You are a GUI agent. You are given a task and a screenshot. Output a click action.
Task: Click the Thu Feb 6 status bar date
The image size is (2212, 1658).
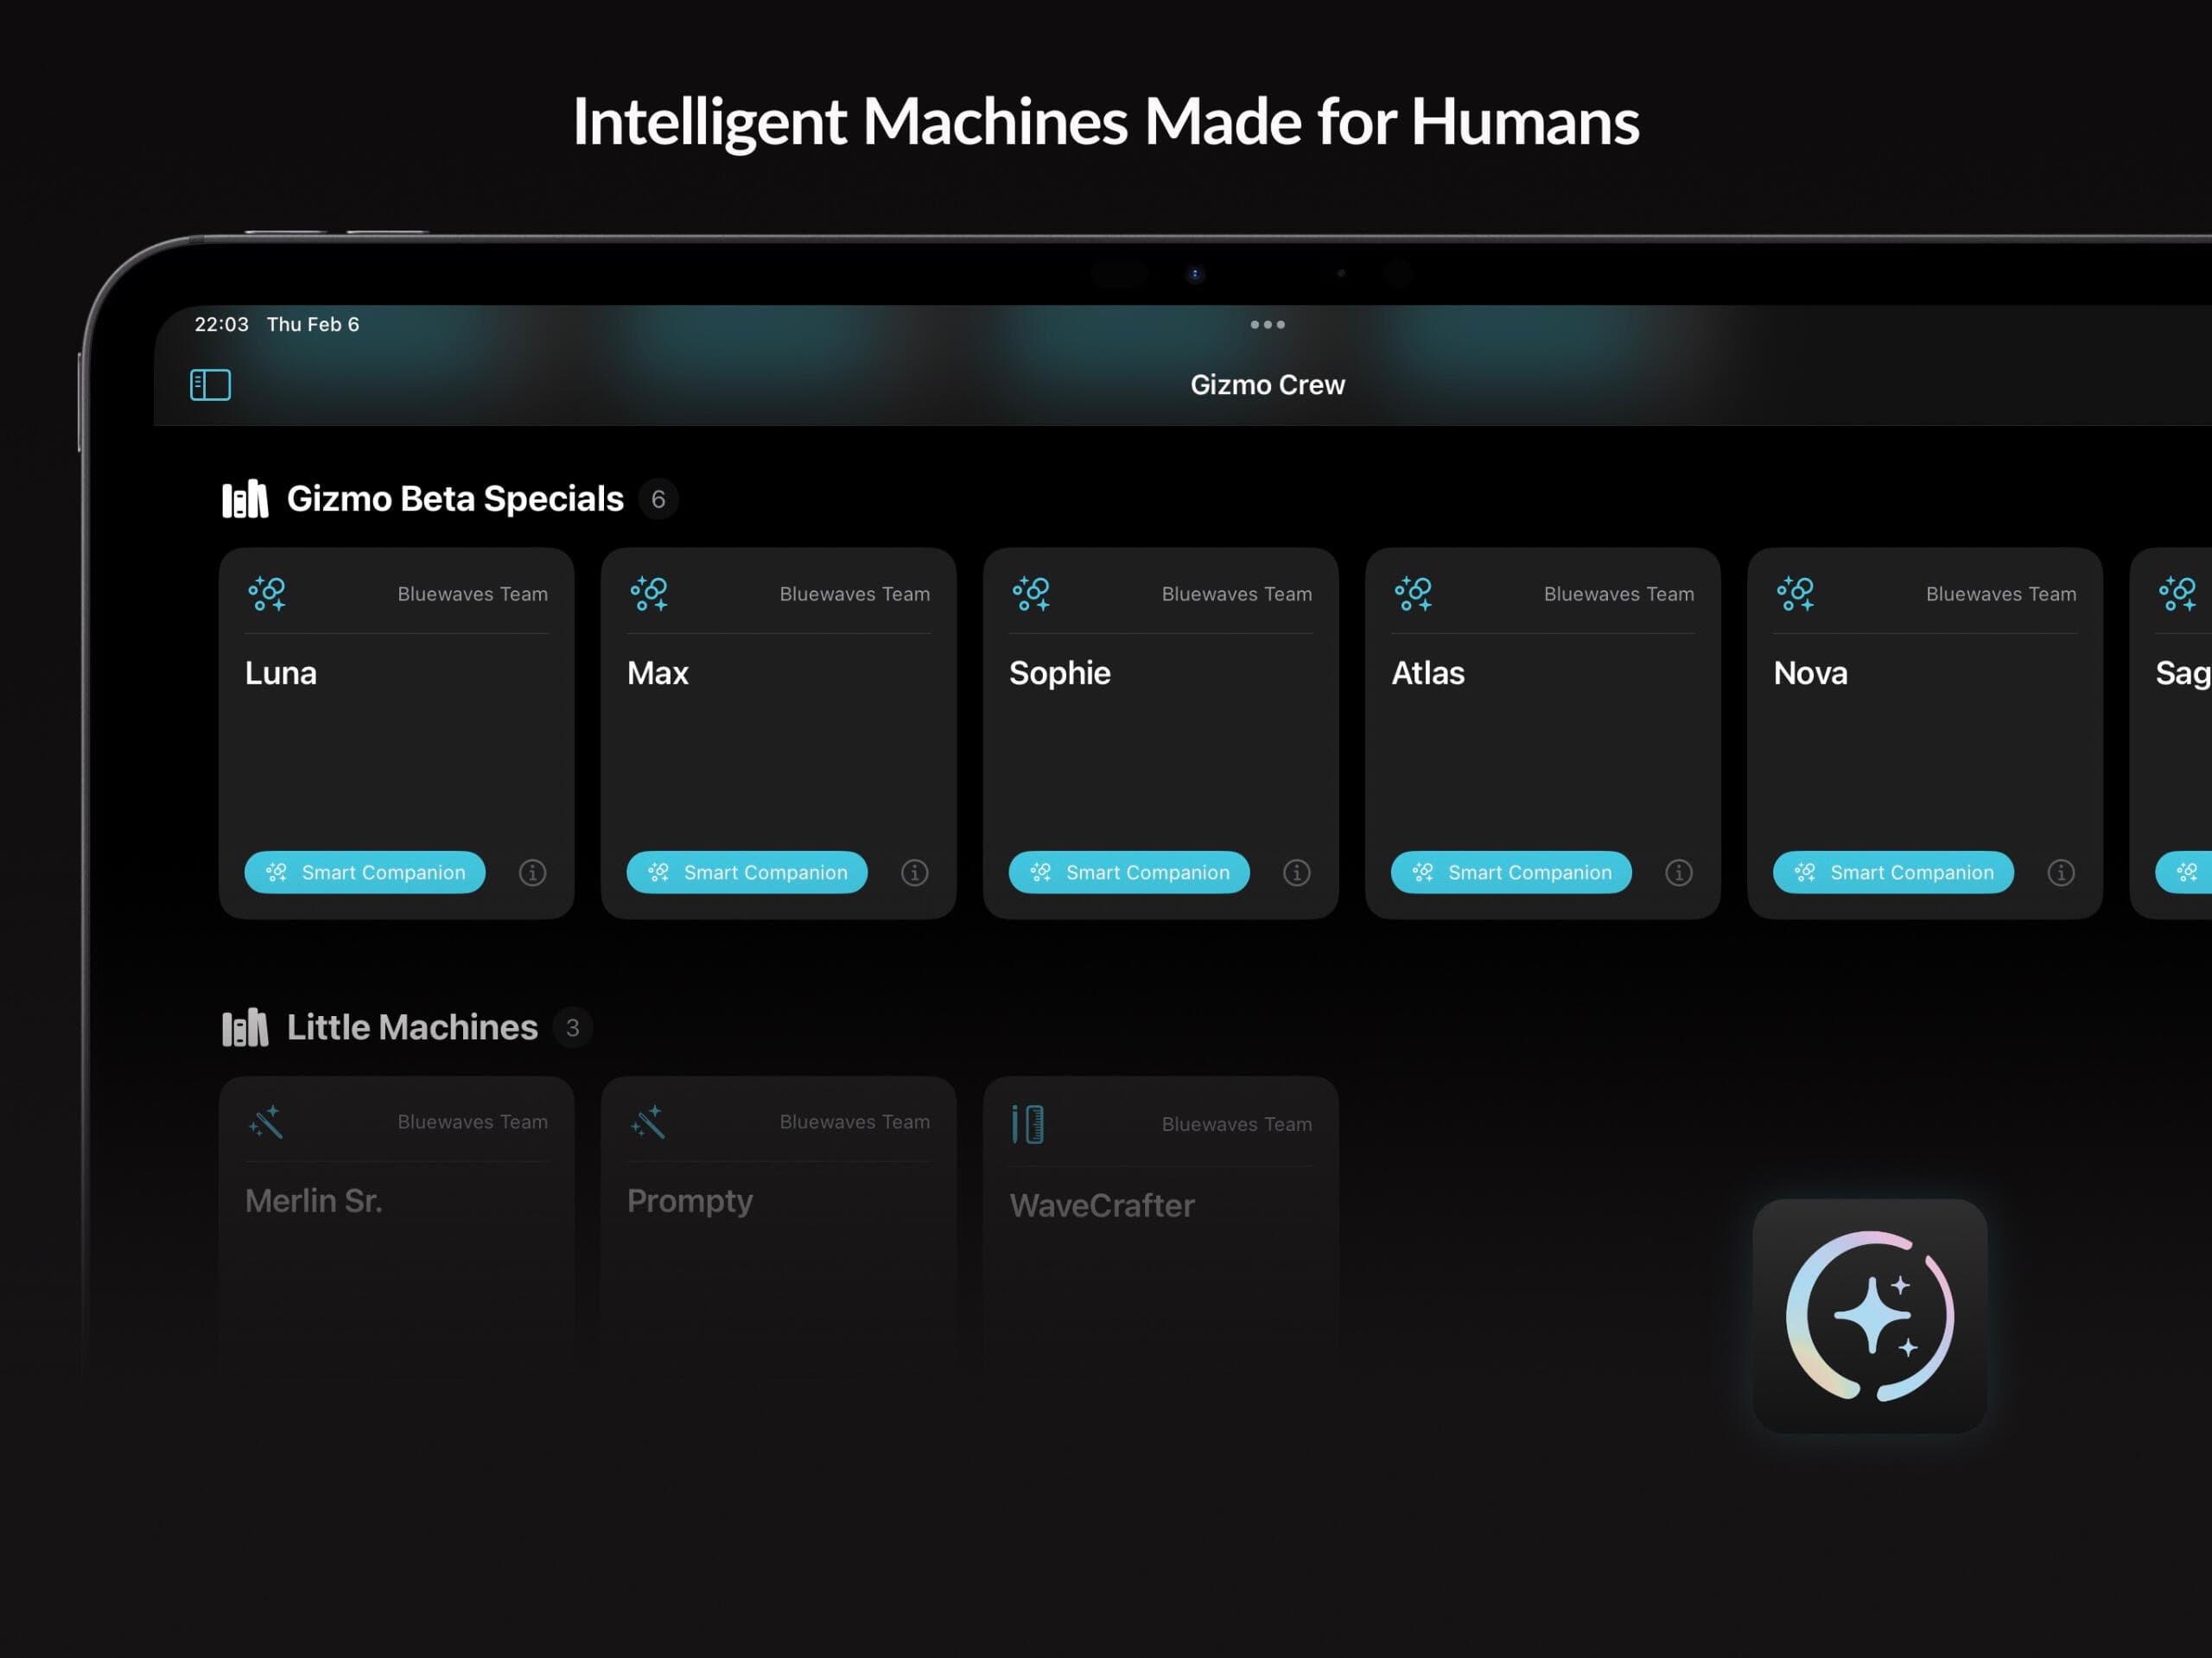pyautogui.click(x=312, y=324)
